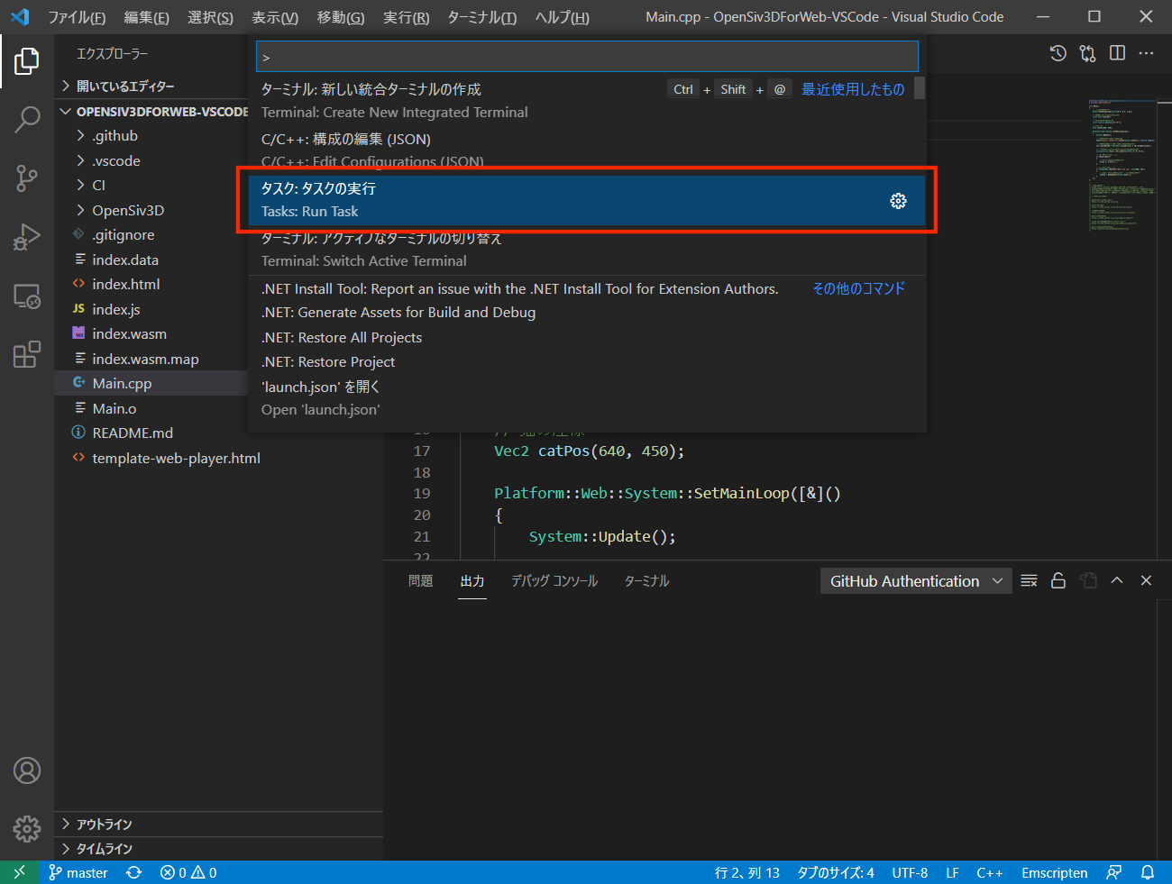This screenshot has width=1172, height=884.
Task: Open the Source Control view
Action: pos(27,178)
